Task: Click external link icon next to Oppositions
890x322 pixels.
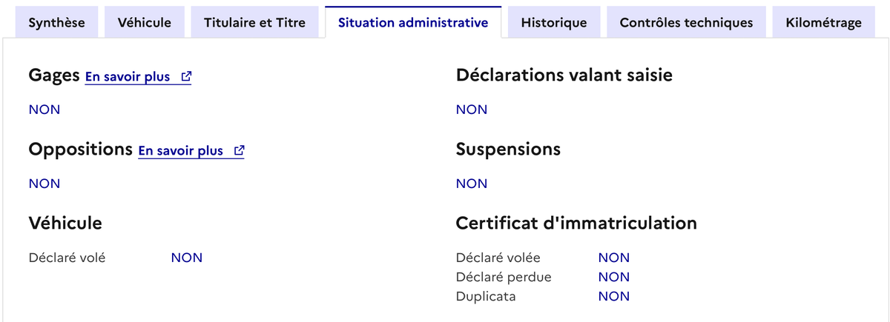Action: 239,150
